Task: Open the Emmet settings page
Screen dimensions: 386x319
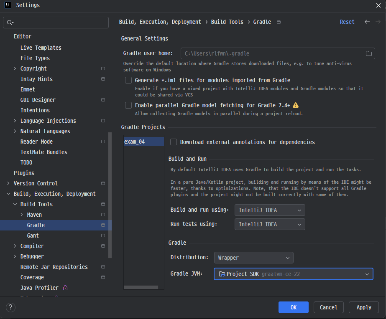Action: point(28,89)
